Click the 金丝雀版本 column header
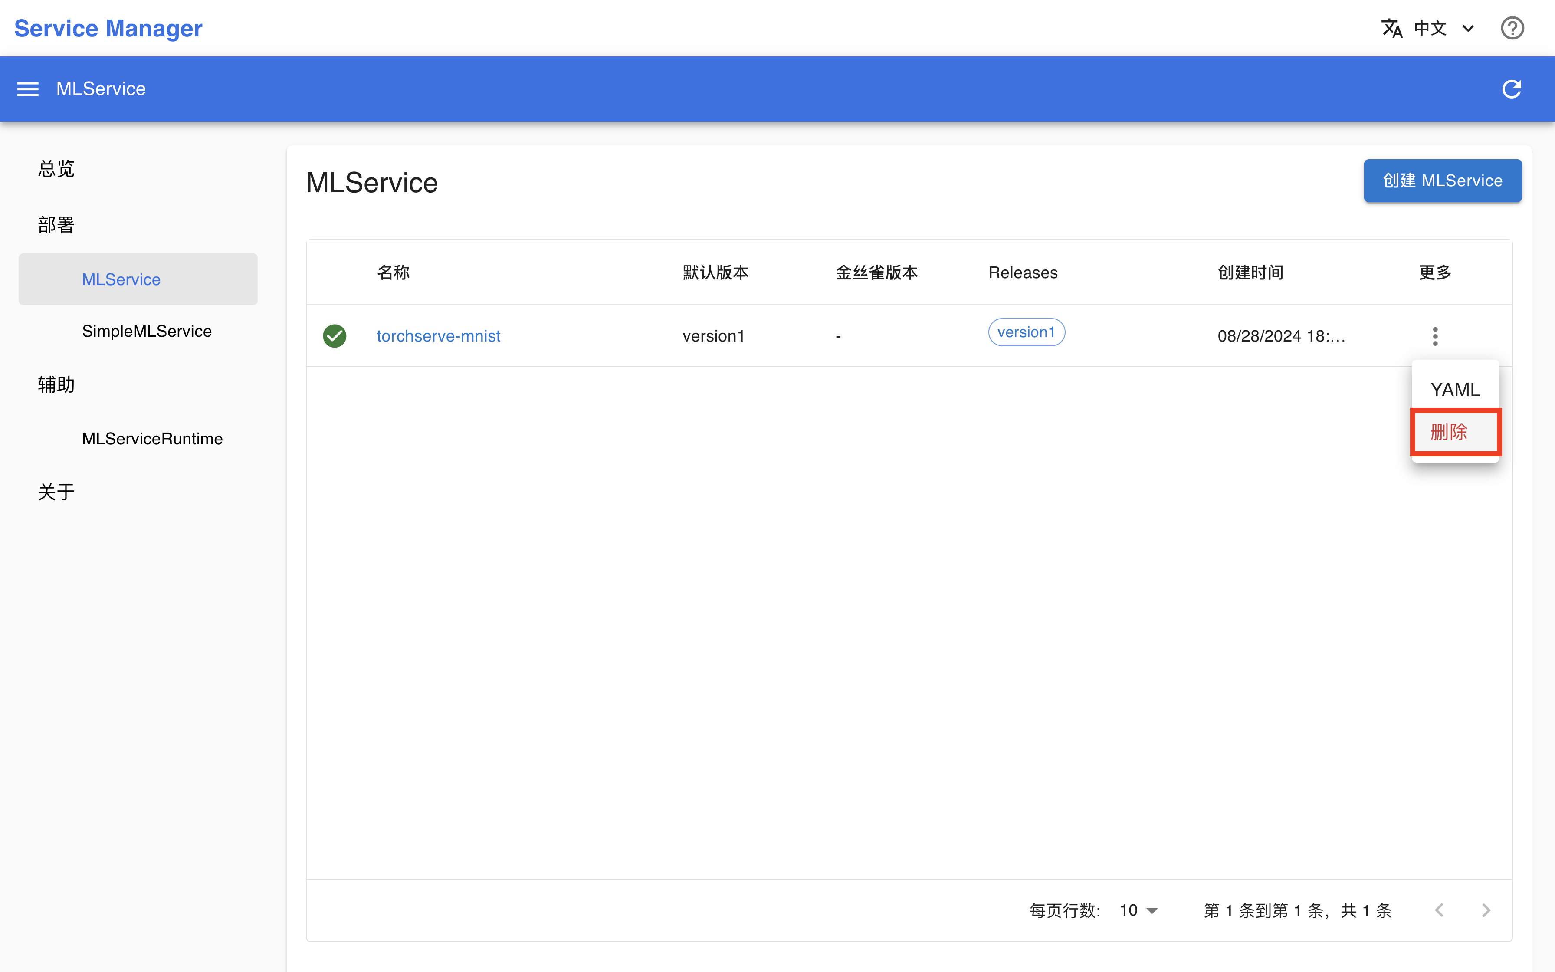 [x=876, y=273]
